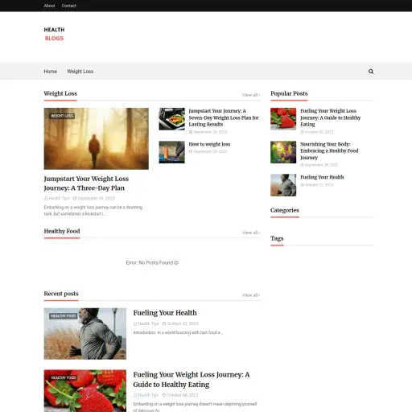Open Nourishing Your Body popular post
The height and width of the screenshot is (412, 412).
tap(329, 150)
